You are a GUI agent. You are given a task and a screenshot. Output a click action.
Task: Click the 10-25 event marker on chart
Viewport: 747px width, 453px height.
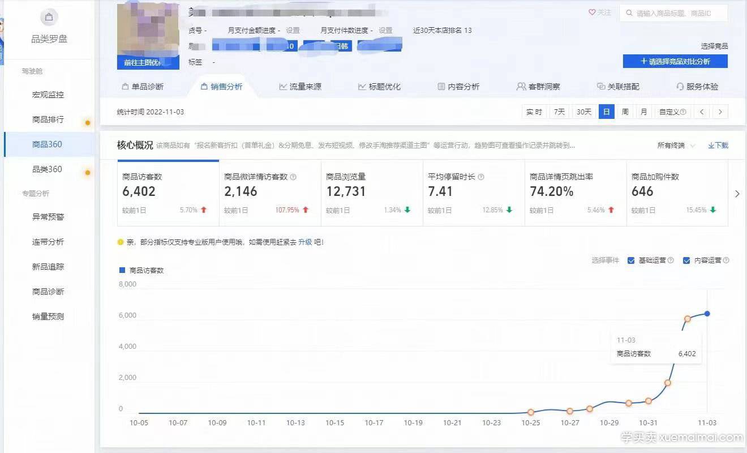click(531, 412)
